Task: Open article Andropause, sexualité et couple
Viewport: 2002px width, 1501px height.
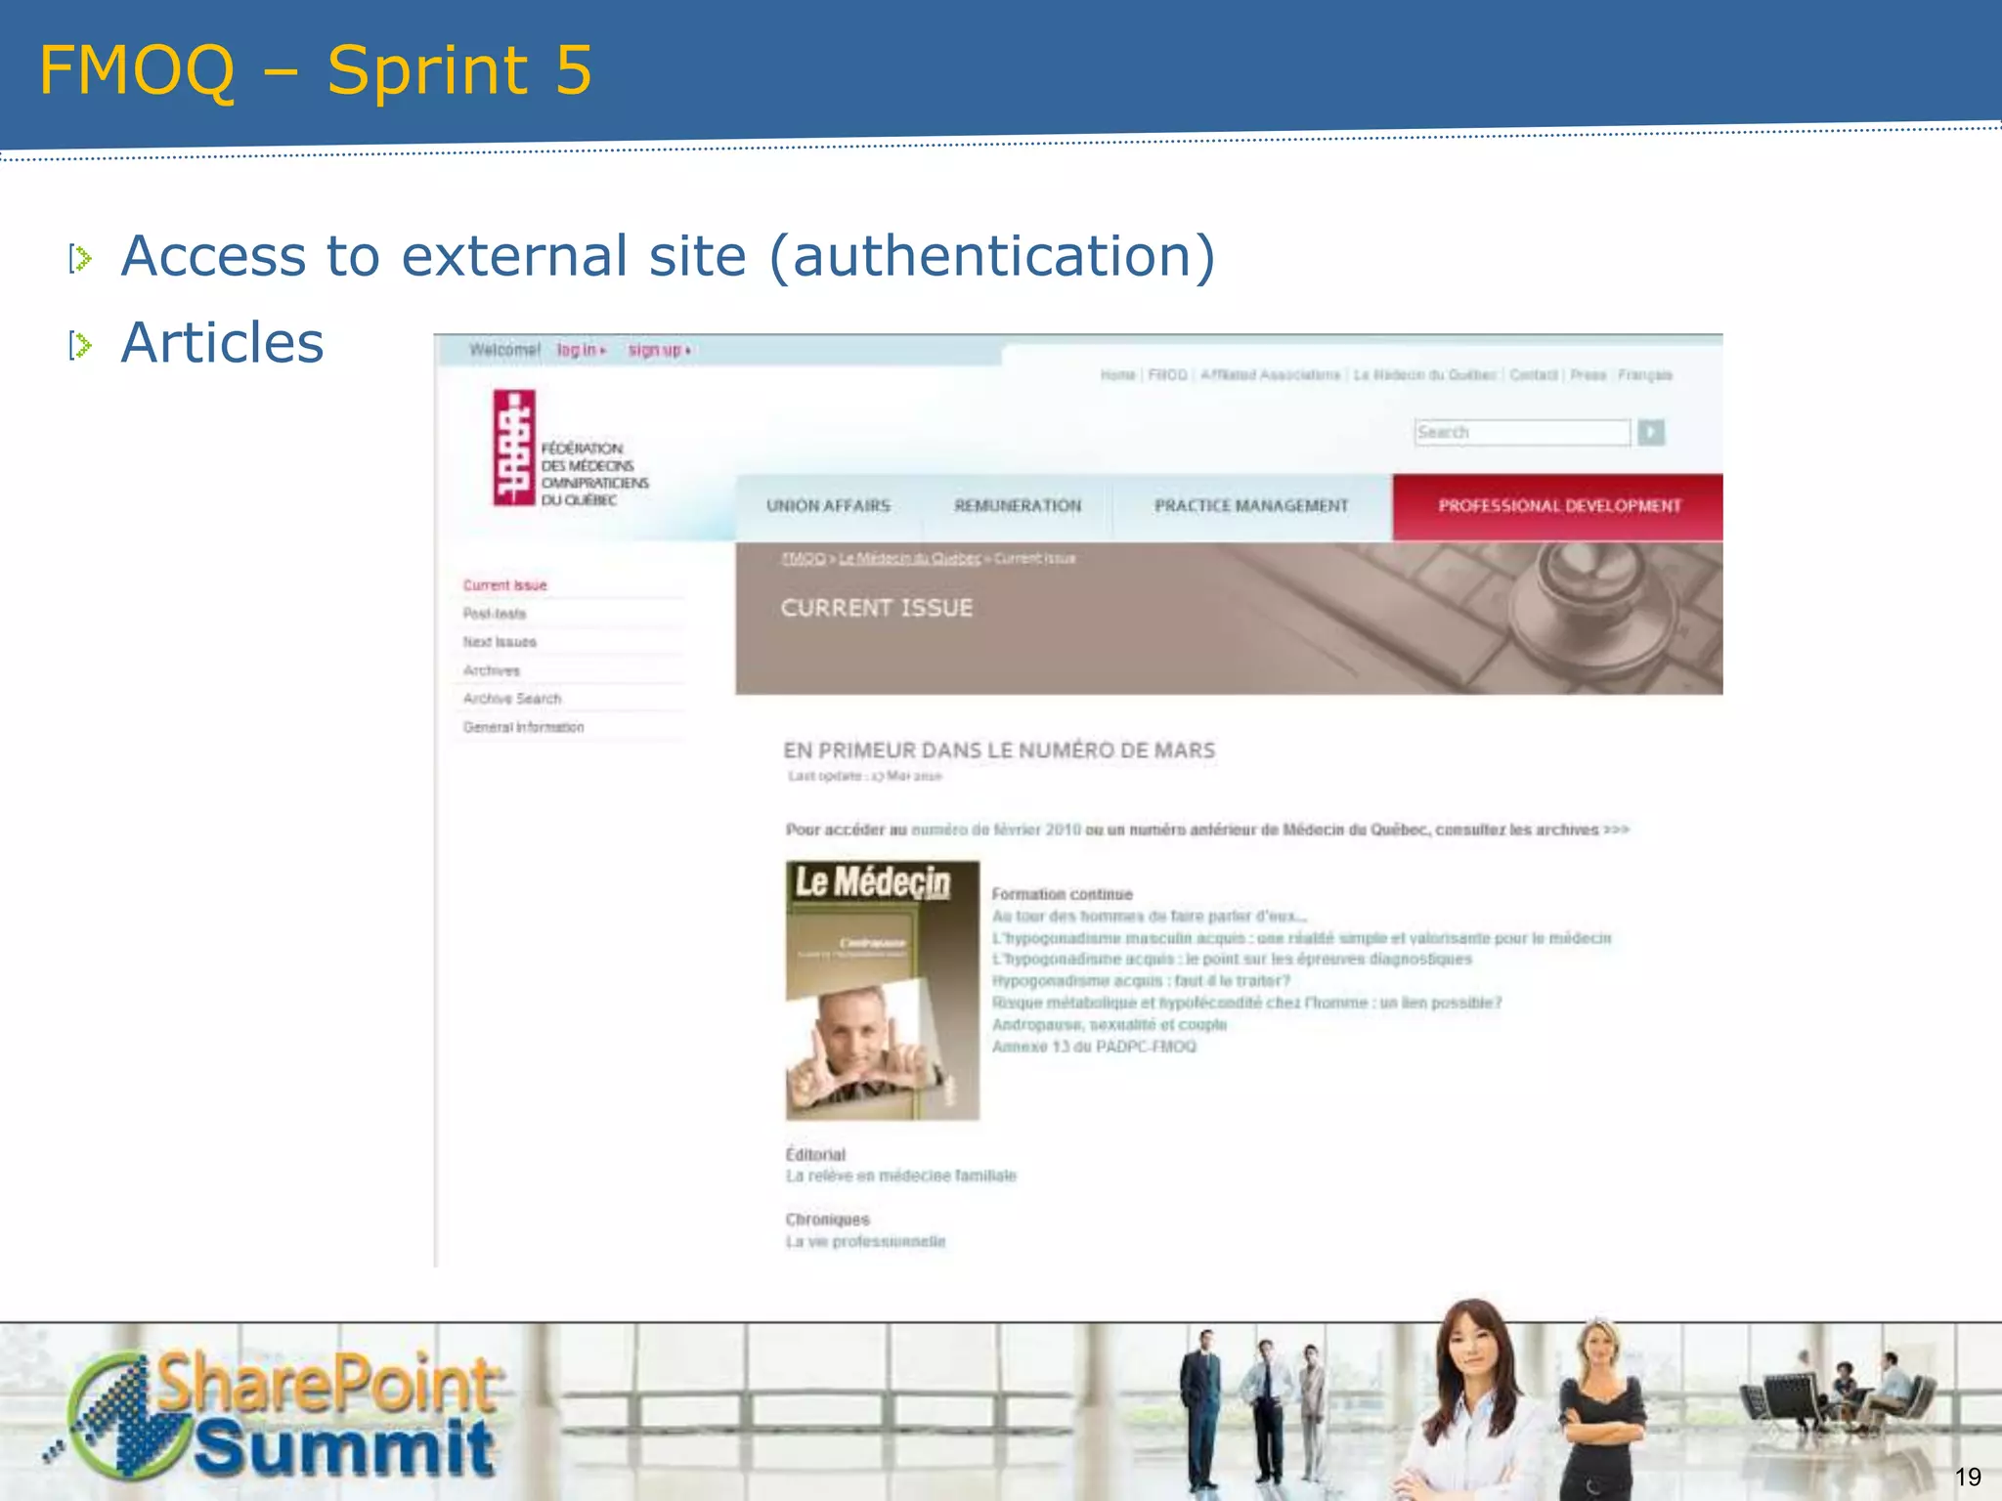Action: [1109, 1025]
